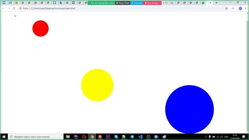
Task: Open the last pinned taskbar app icon
Action: [164, 136]
